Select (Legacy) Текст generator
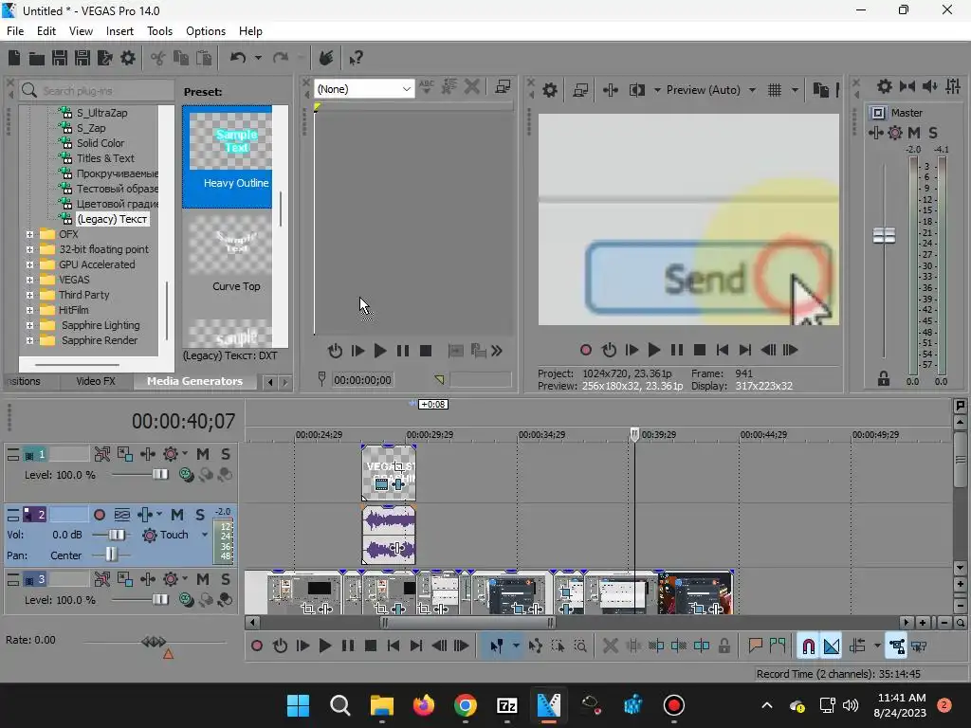Screen dimensions: 971x728 coord(112,219)
